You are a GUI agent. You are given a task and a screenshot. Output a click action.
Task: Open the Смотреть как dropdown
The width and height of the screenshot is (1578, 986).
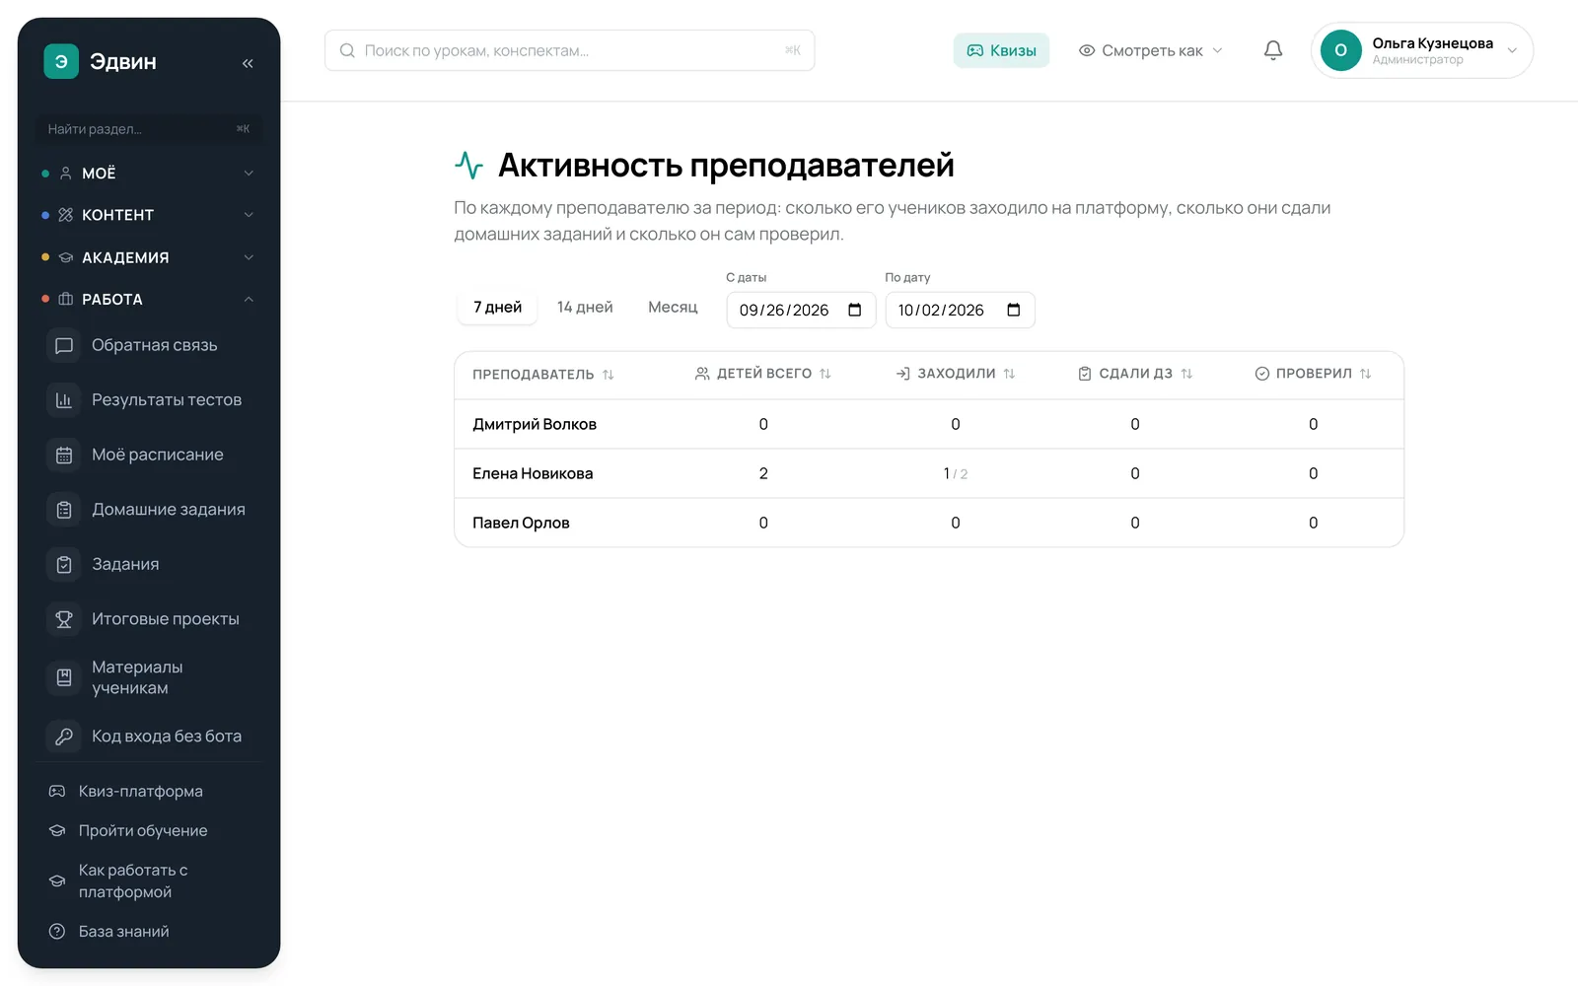click(1150, 50)
